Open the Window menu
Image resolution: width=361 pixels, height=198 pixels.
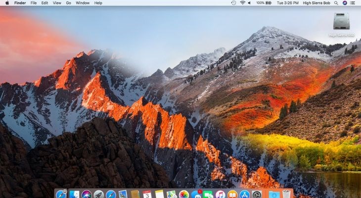click(x=83, y=3)
